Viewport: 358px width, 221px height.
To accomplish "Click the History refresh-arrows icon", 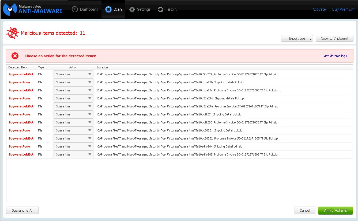I will pos(160,9).
